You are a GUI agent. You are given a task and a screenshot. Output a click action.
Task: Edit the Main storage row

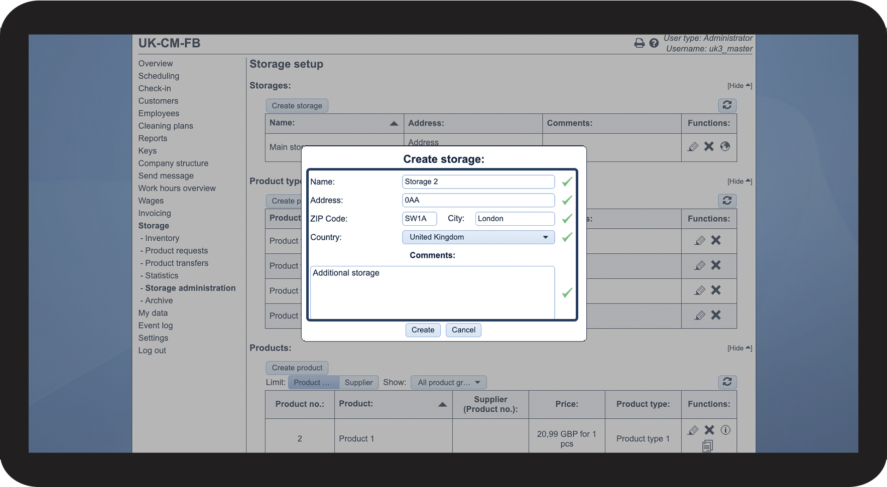click(x=693, y=146)
